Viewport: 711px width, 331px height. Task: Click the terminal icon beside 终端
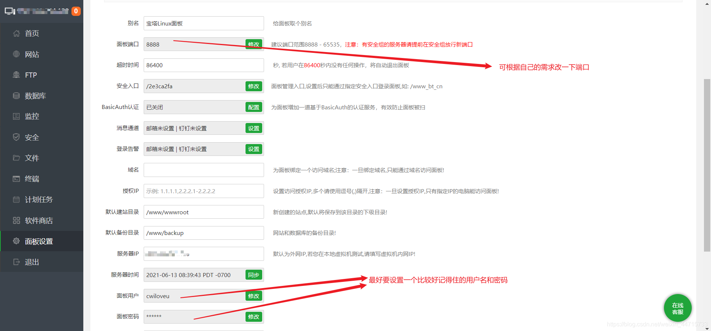(x=16, y=179)
